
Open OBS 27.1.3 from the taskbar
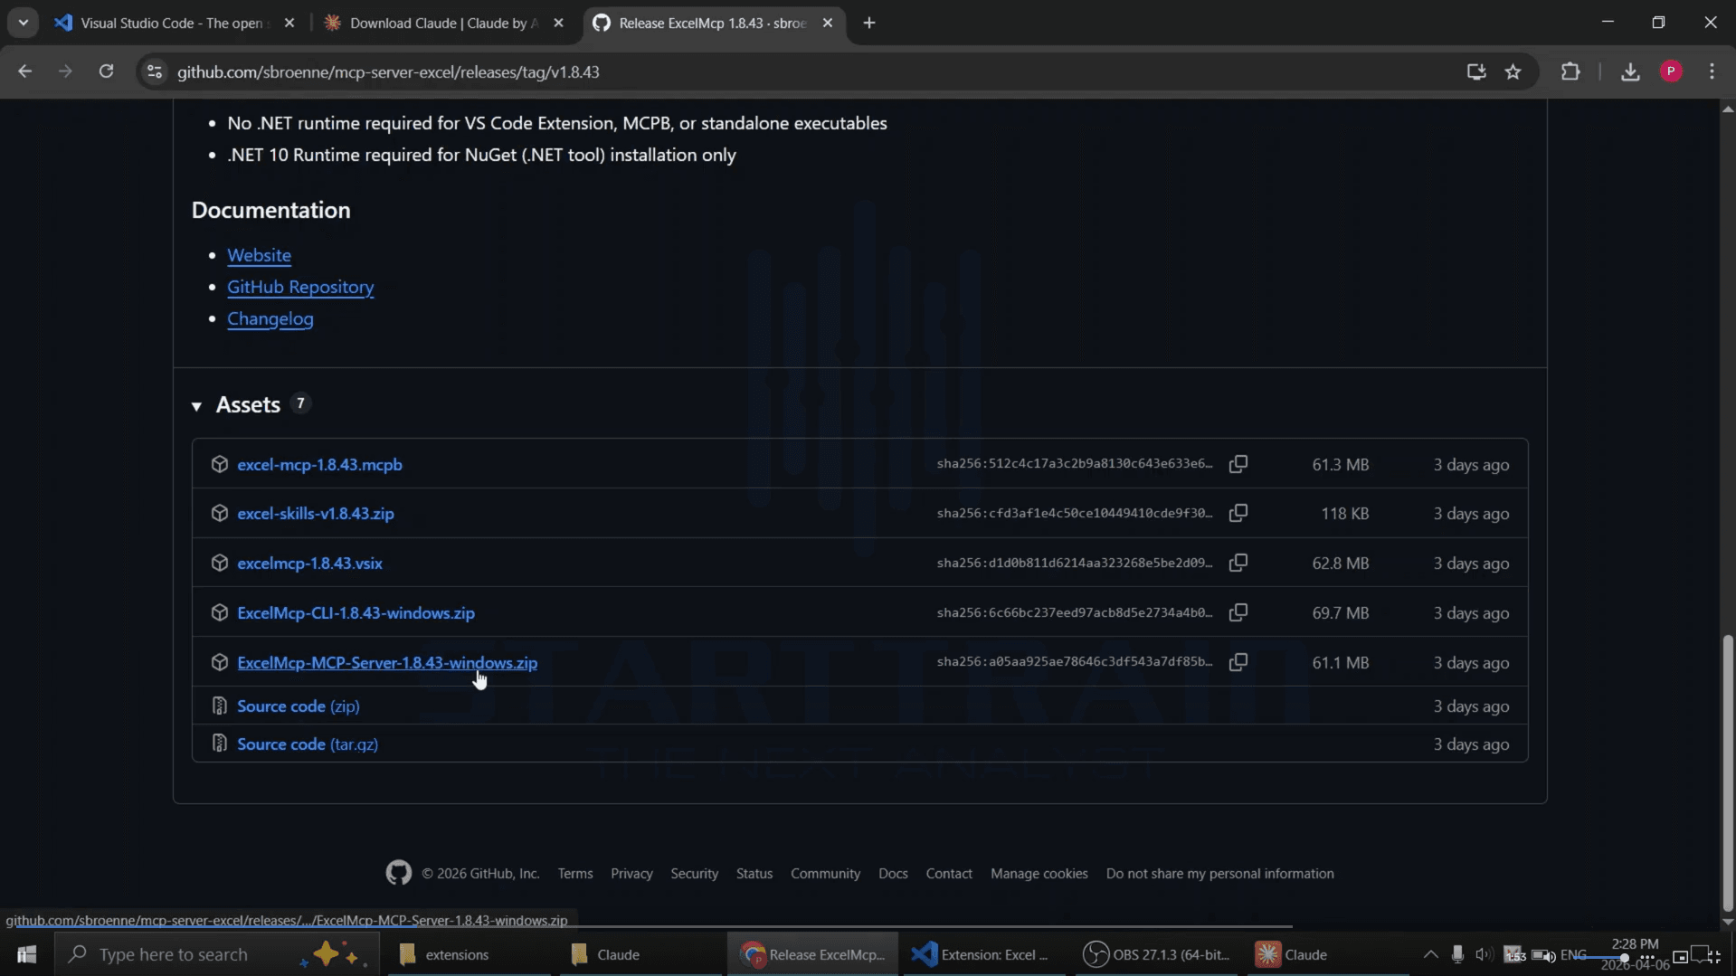pyautogui.click(x=1158, y=954)
